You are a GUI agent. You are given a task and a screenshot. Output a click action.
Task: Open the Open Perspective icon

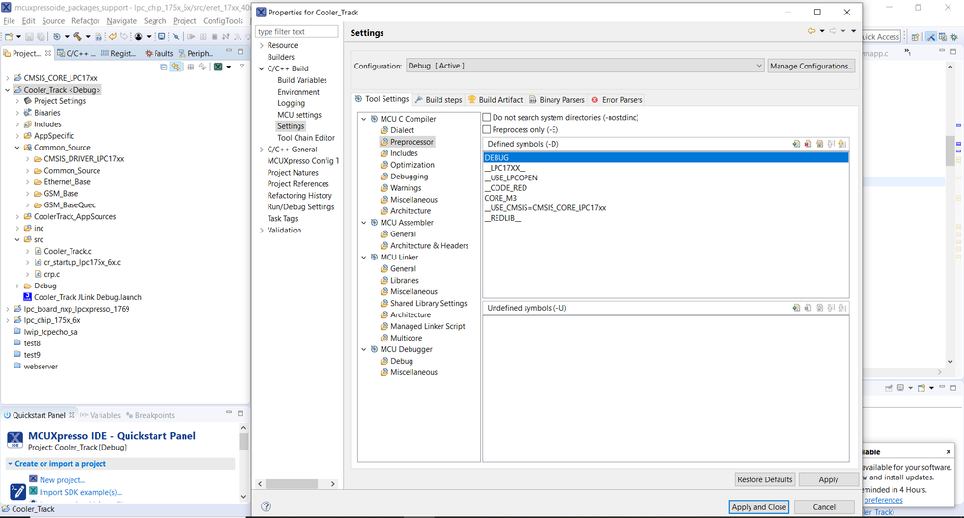tap(915, 37)
